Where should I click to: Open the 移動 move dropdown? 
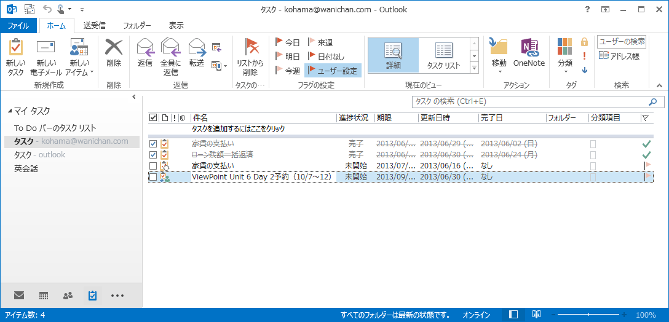[x=499, y=56]
